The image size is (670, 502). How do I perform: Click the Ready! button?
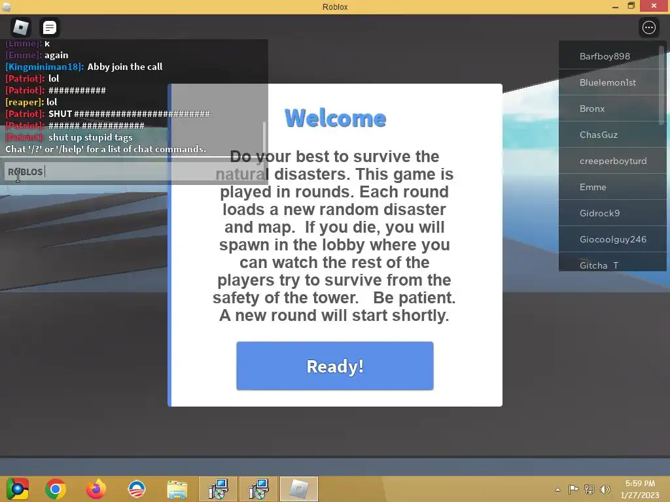tap(334, 366)
